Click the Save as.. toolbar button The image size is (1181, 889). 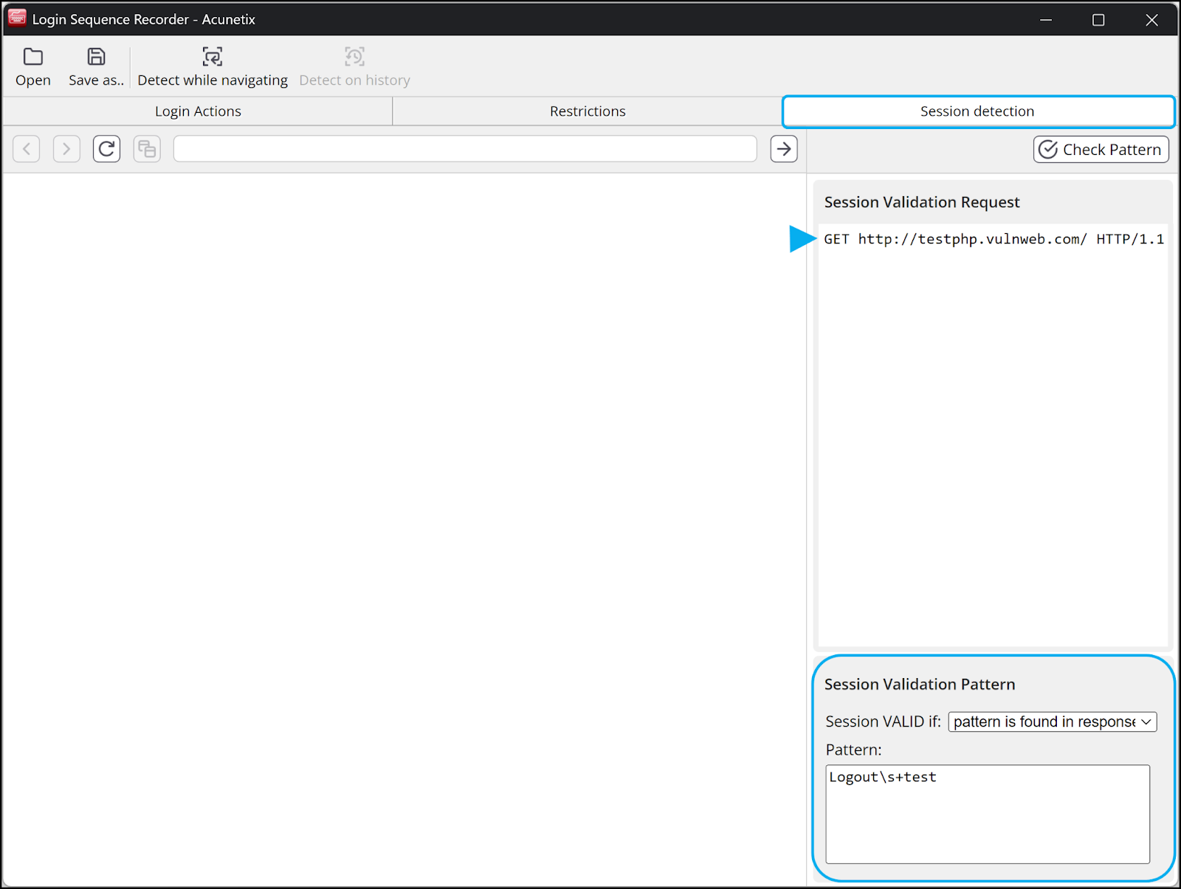click(96, 67)
